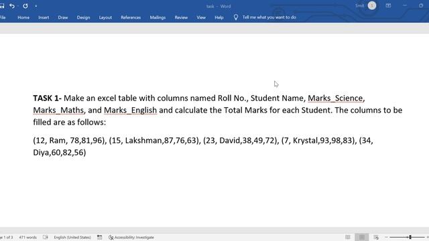Switch to the Layout tab
The height and width of the screenshot is (241, 429).
point(105,17)
